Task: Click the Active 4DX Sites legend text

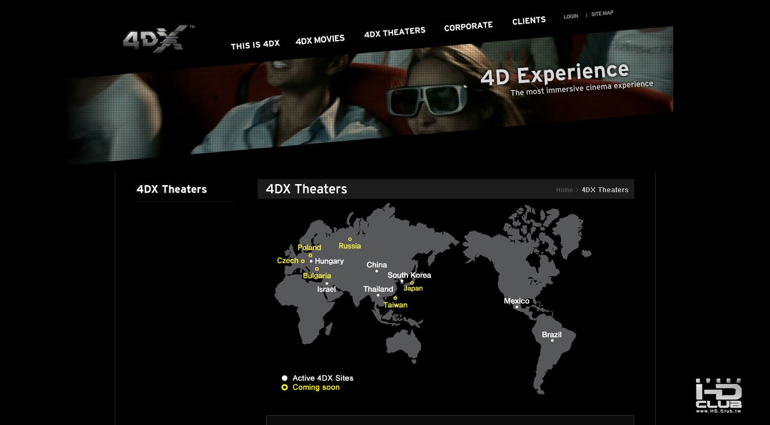Action: point(323,378)
